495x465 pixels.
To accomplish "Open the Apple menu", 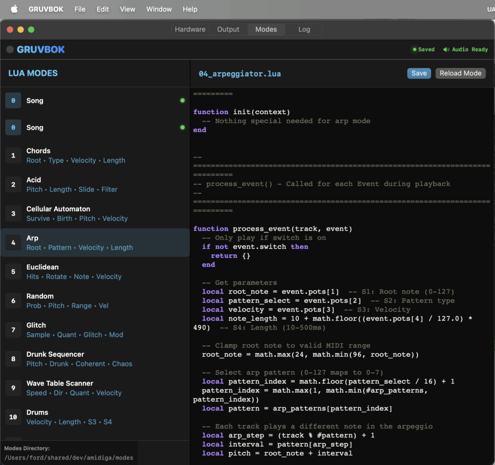I will point(14,9).
